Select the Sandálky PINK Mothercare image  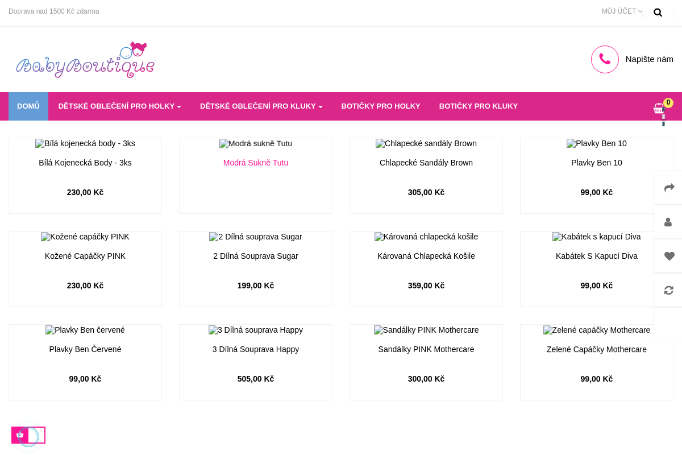(x=426, y=330)
